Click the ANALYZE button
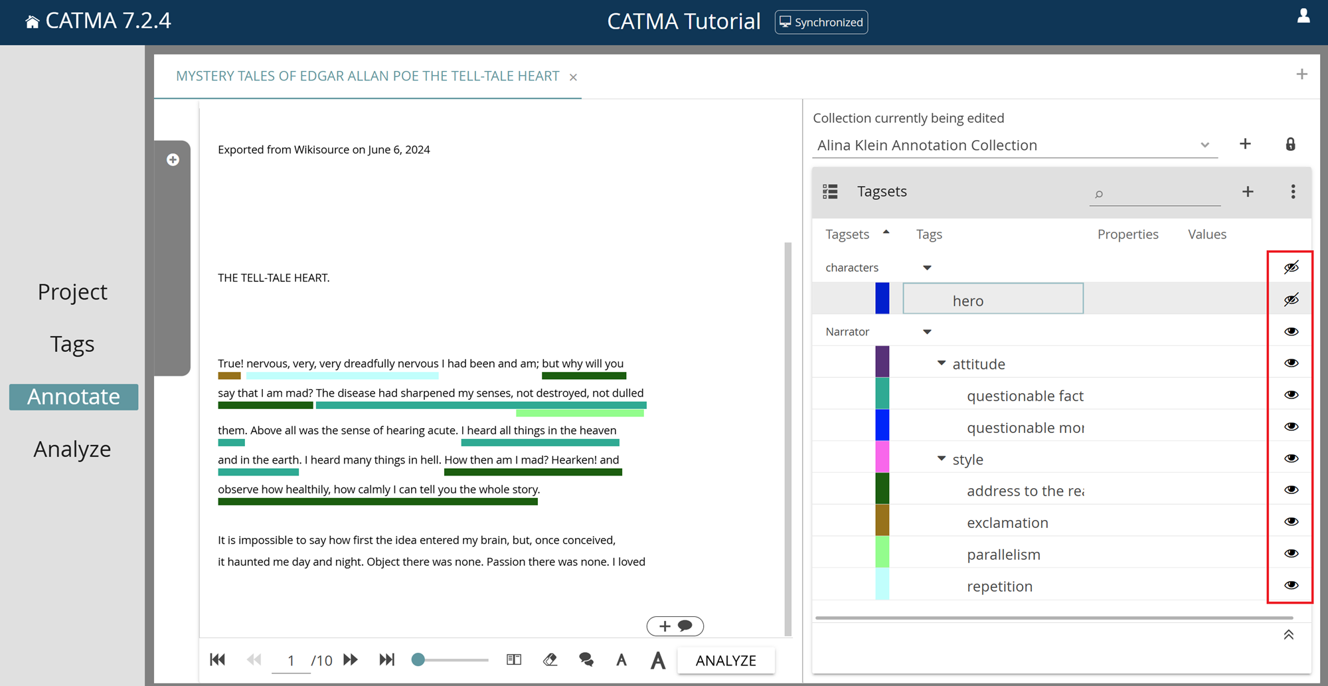The width and height of the screenshot is (1328, 686). (726, 660)
